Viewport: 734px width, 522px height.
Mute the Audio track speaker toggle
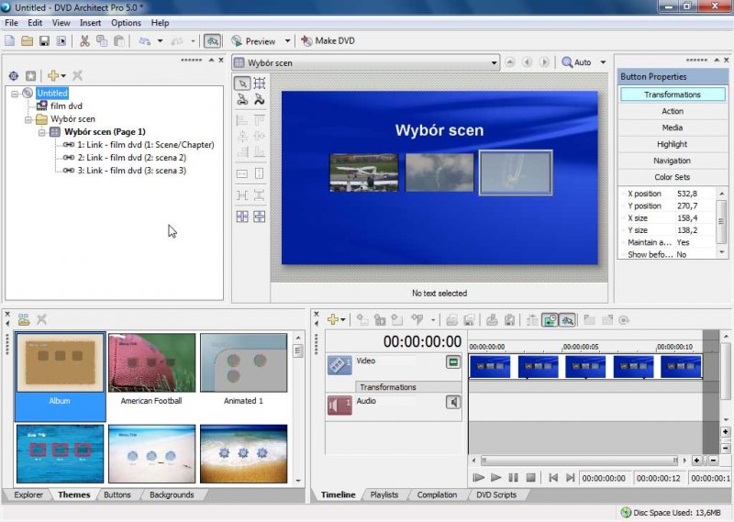tap(453, 402)
